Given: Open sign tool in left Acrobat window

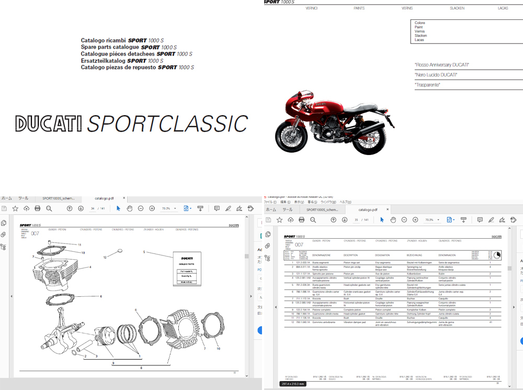Looking at the screenshot, I should pyautogui.click(x=239, y=208).
